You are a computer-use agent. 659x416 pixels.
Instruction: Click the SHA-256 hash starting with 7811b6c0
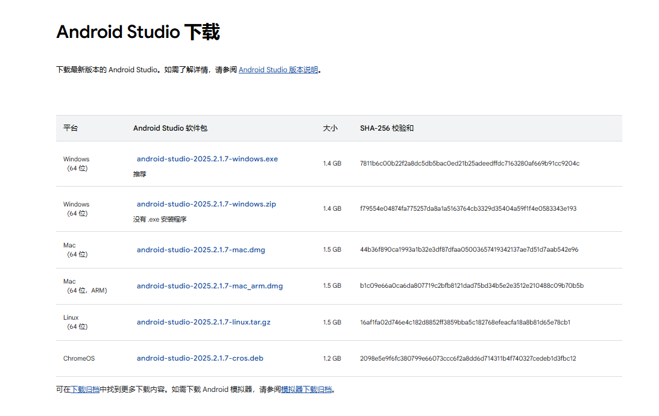470,163
